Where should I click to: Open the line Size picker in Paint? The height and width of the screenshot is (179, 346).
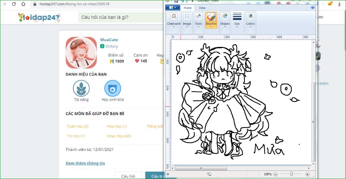[237, 20]
